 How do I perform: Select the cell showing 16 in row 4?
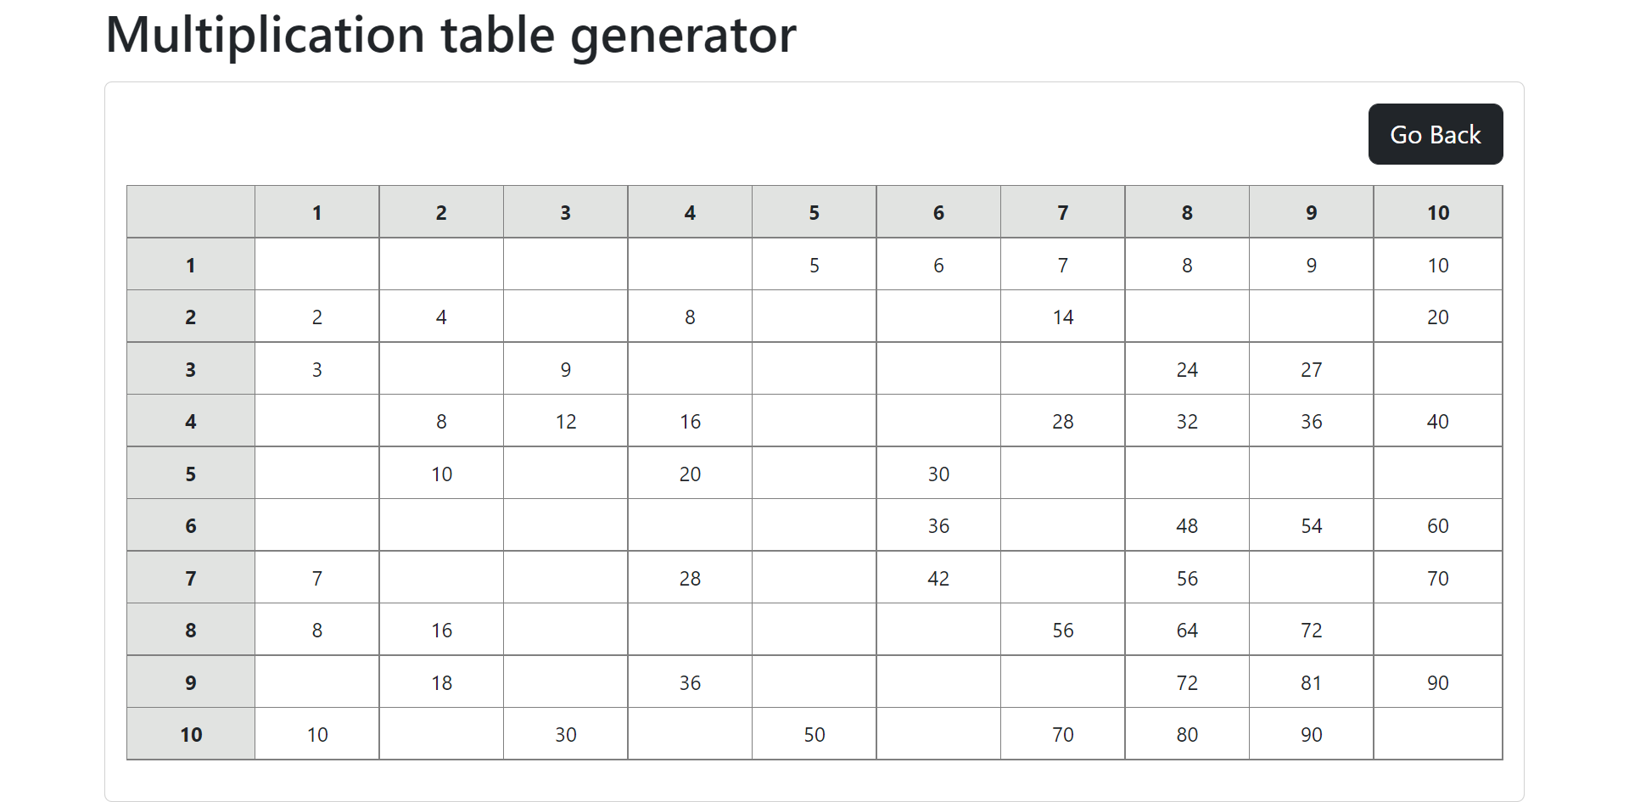pyautogui.click(x=690, y=421)
